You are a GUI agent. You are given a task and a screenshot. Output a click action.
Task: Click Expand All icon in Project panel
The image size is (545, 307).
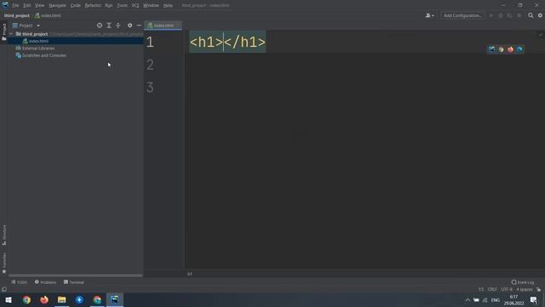tap(109, 26)
